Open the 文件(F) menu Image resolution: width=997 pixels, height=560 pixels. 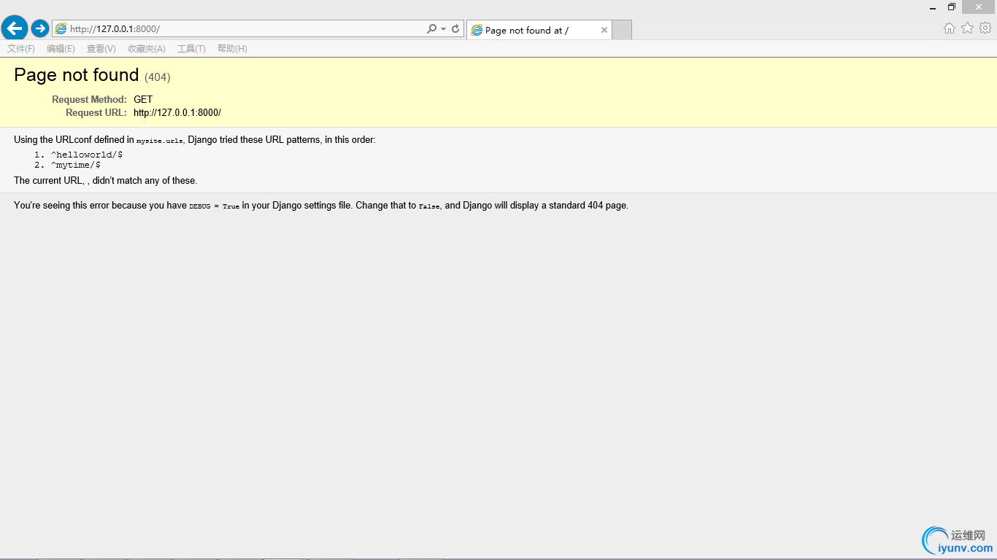point(21,49)
